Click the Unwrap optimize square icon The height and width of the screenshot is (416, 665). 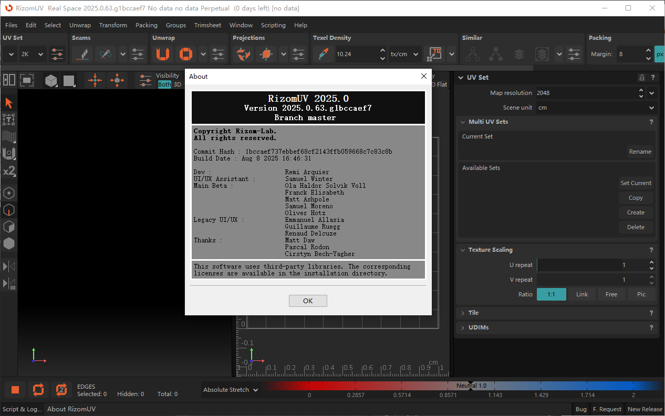pyautogui.click(x=185, y=54)
